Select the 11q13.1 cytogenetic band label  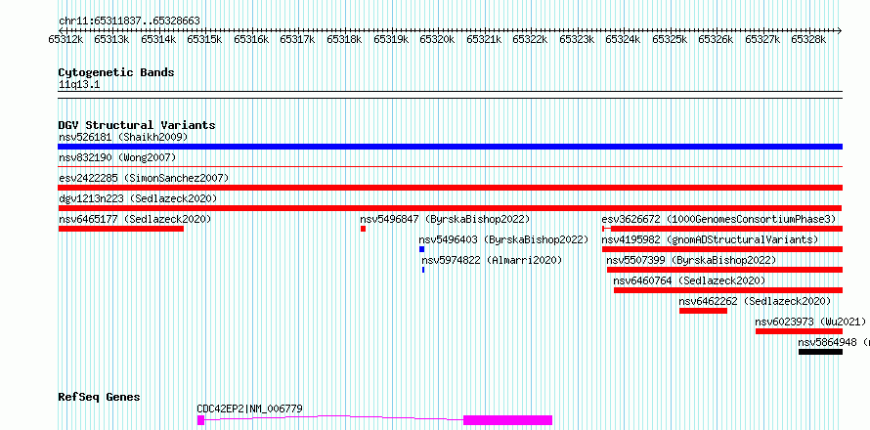tap(79, 85)
